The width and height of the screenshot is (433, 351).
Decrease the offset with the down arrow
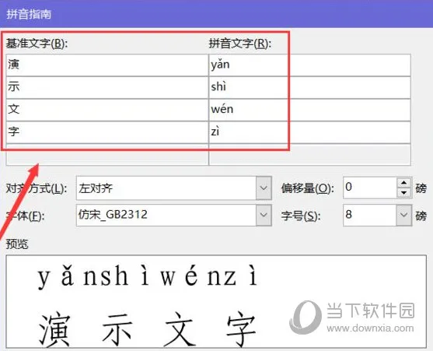click(x=404, y=193)
